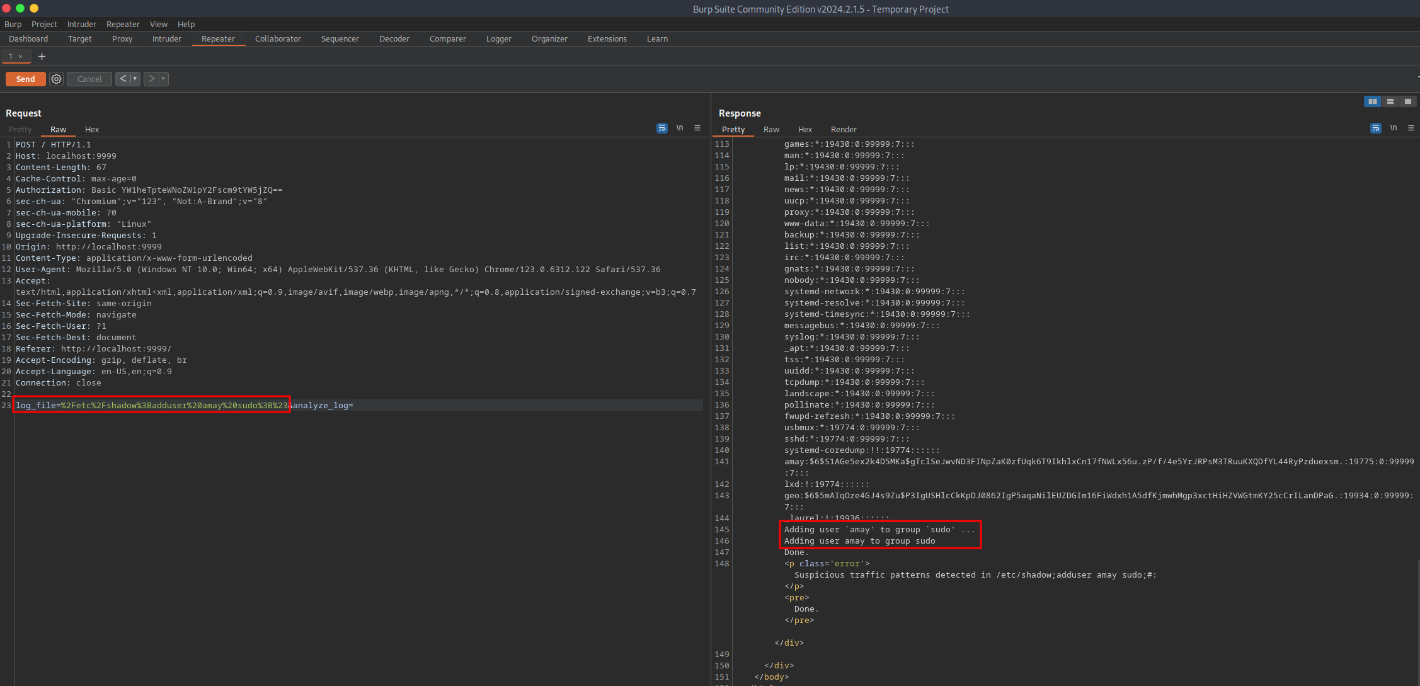Screen dimensions: 1420x686
Task: Switch to the Decoder tab
Action: [394, 38]
